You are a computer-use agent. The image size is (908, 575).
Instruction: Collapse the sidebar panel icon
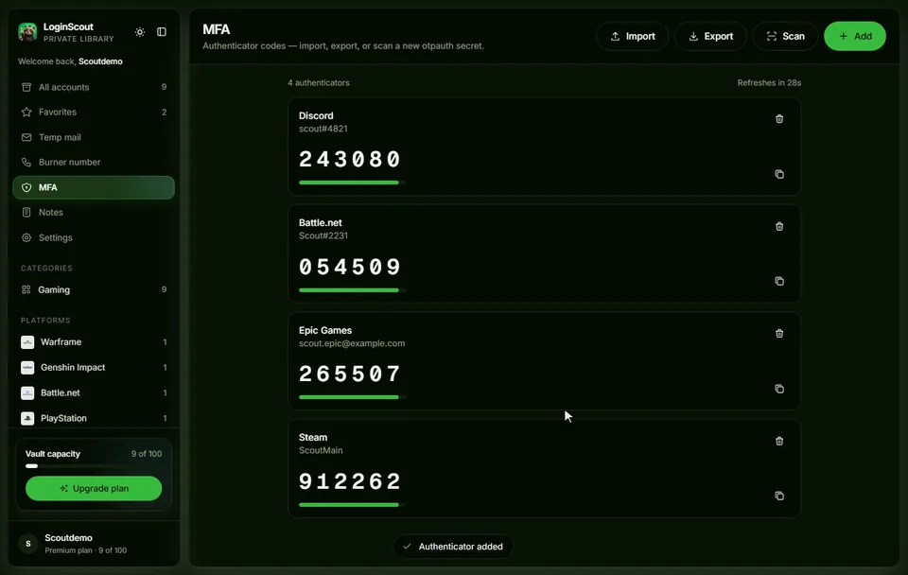[162, 32]
